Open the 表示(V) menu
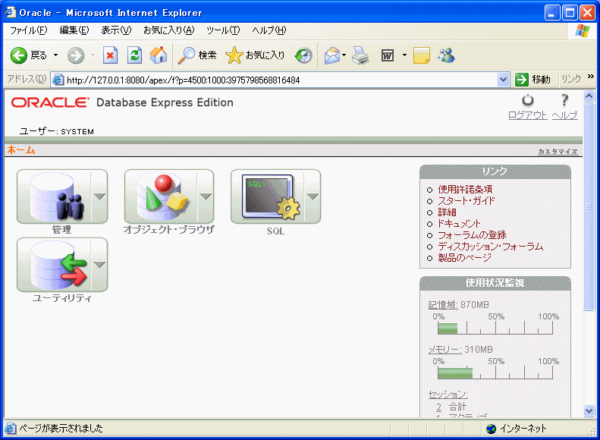This screenshot has width=600, height=440. [x=116, y=30]
